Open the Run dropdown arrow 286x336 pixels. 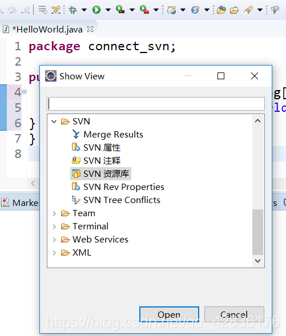click(x=108, y=10)
